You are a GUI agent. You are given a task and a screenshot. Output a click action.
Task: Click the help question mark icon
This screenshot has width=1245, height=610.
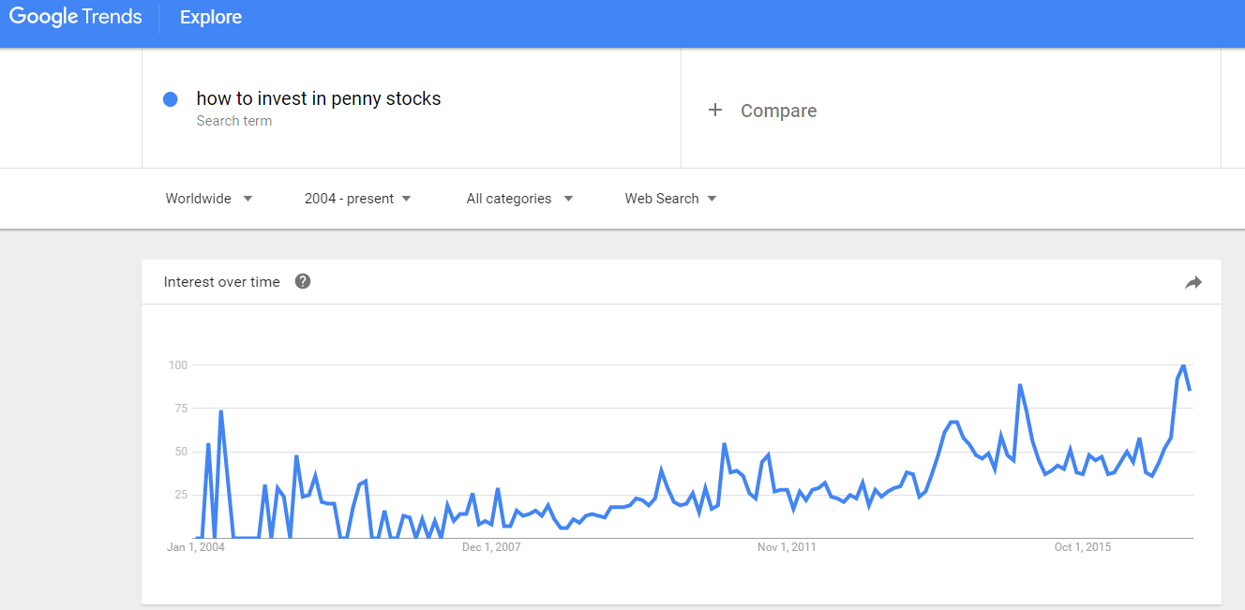[303, 281]
